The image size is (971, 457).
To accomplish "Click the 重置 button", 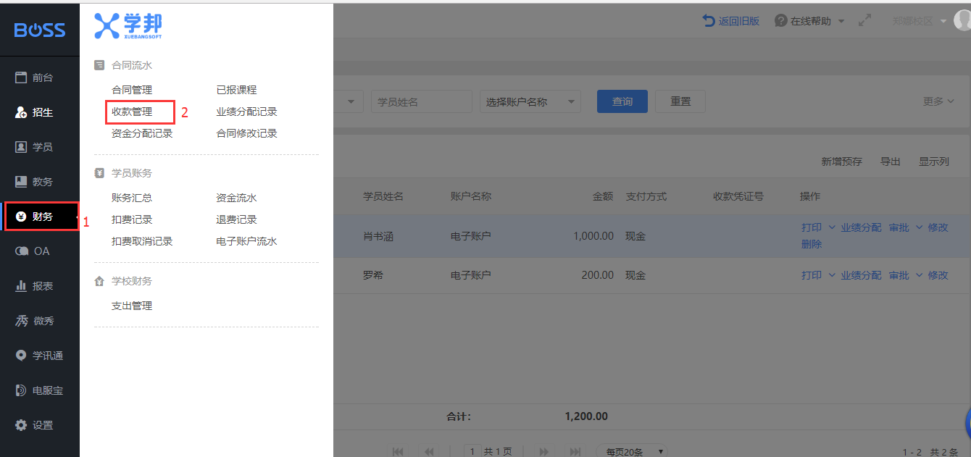I will tap(680, 101).
